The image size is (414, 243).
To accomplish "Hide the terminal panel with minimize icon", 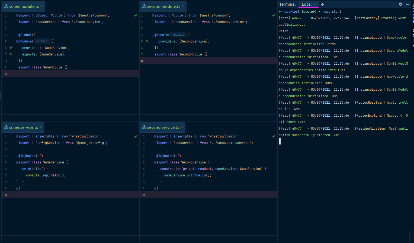I will (x=407, y=4).
